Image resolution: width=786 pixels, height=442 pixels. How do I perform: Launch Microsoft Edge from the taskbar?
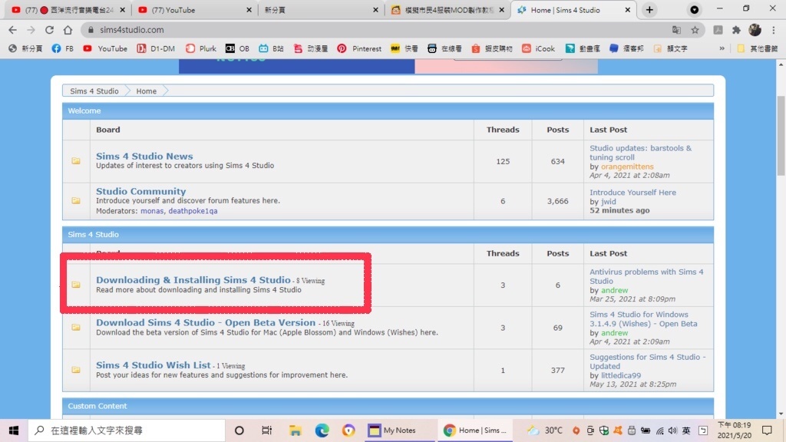[x=322, y=430]
